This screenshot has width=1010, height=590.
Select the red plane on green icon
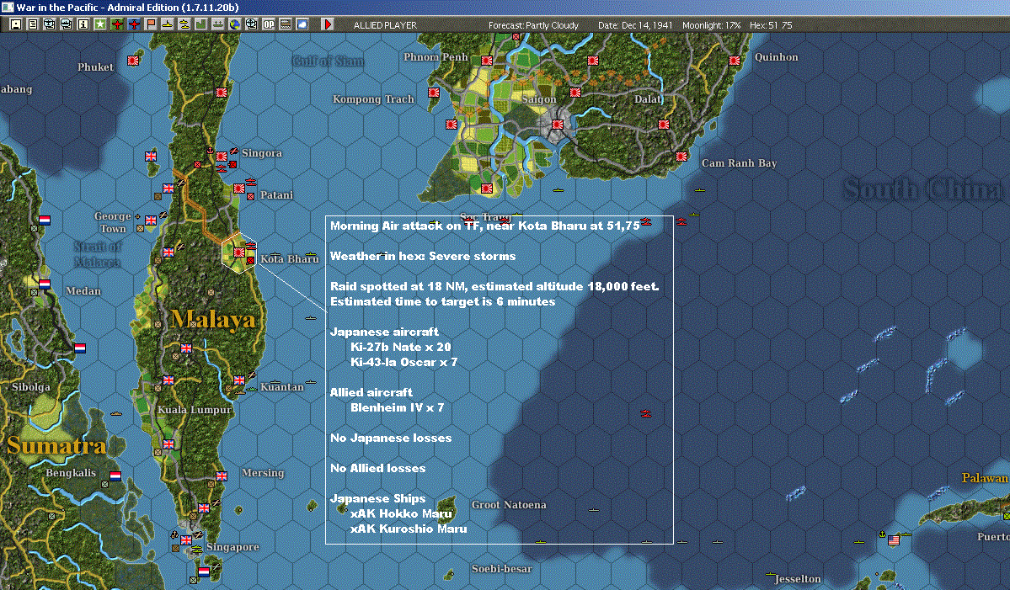[117, 24]
